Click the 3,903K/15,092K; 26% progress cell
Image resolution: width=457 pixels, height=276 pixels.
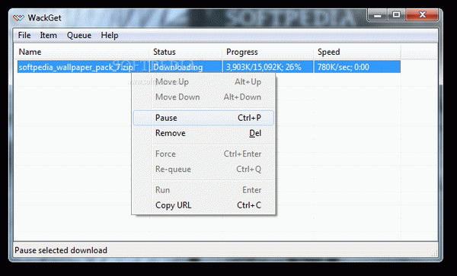click(x=268, y=67)
